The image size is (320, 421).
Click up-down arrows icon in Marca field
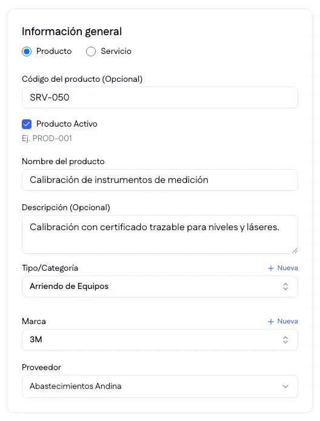click(285, 340)
